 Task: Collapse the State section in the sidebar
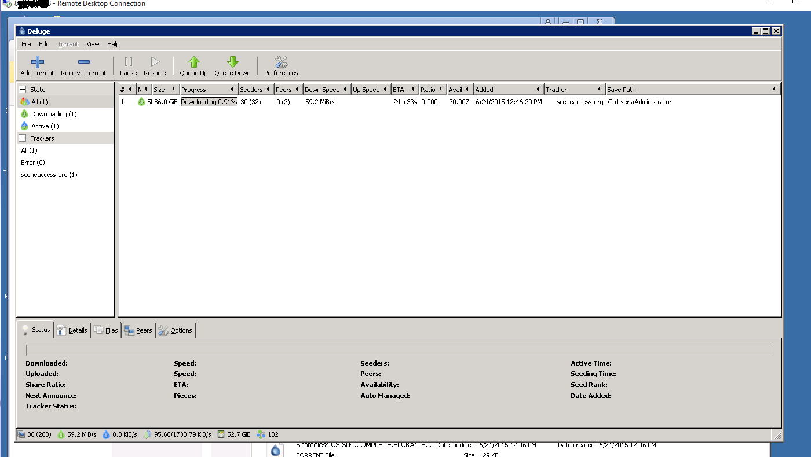(22, 90)
